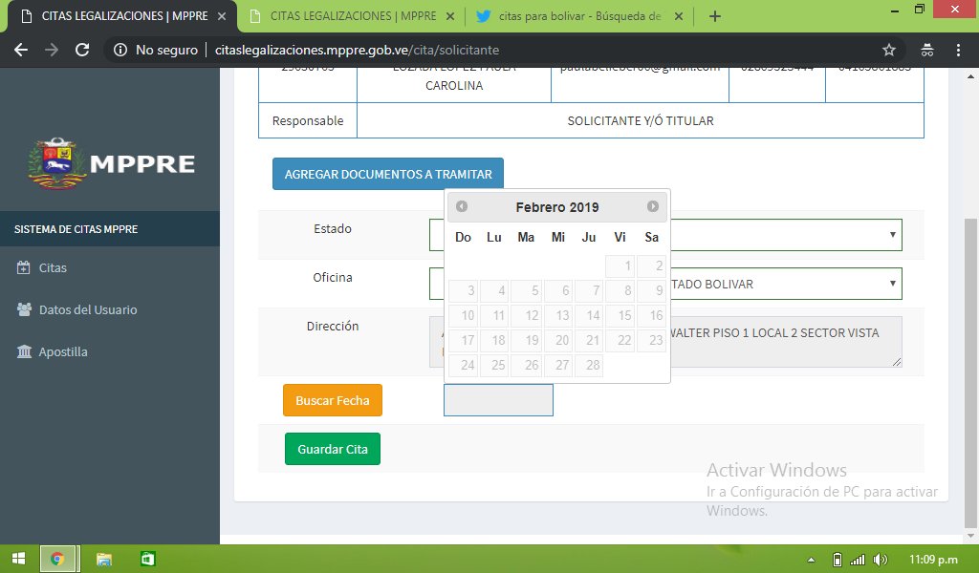Image resolution: width=979 pixels, height=573 pixels.
Task: Go back with browser back arrow
Action: click(x=21, y=50)
